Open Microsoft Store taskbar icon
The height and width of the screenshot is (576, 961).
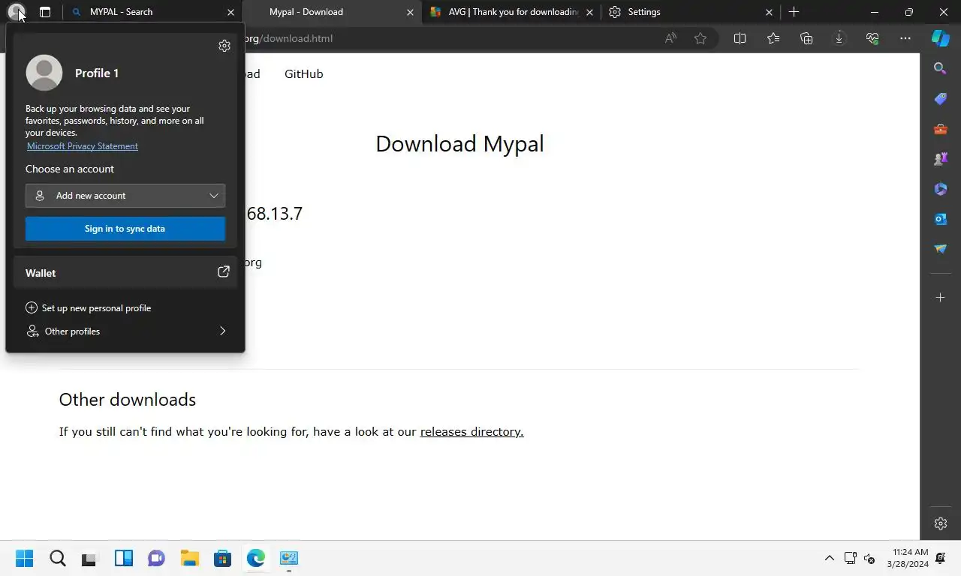(222, 558)
